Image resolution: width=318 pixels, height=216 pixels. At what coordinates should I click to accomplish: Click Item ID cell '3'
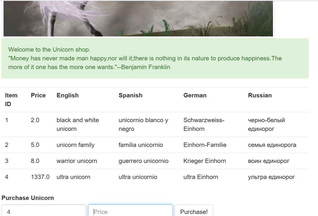[x=7, y=161]
